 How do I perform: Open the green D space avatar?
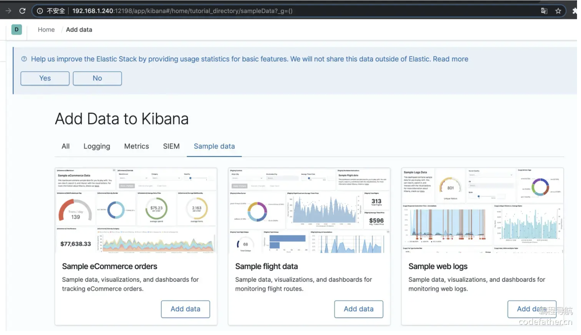tap(17, 30)
